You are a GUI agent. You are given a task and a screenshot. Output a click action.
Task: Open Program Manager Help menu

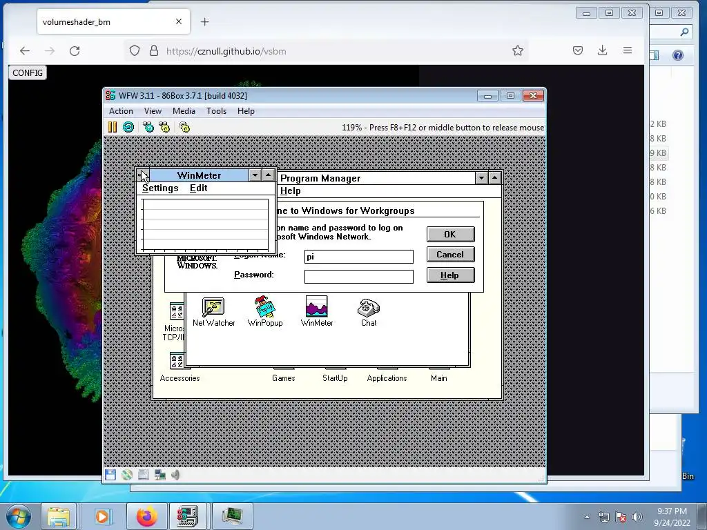(291, 190)
